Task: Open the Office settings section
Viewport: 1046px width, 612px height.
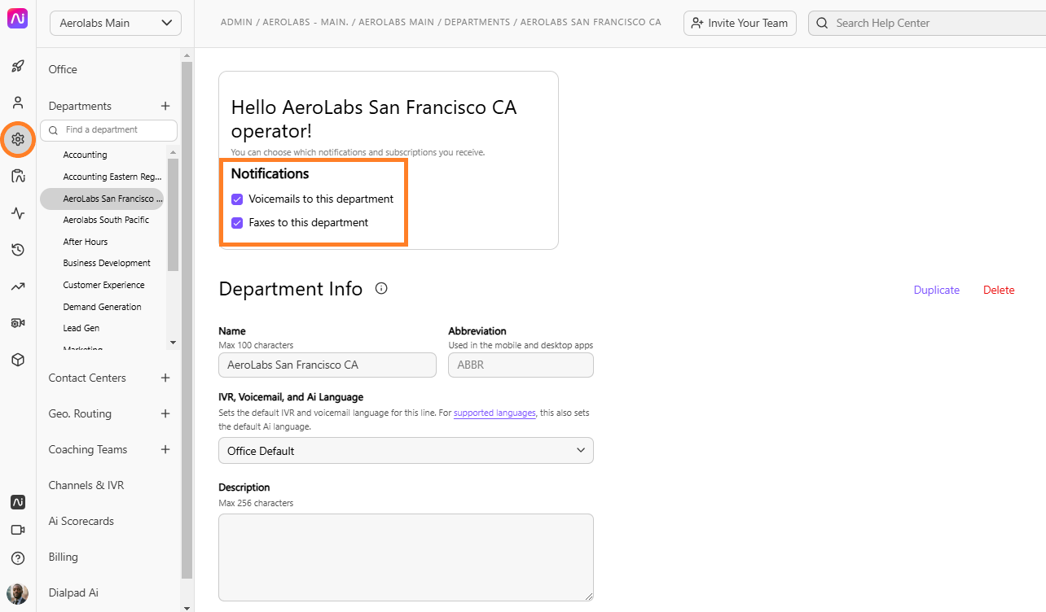Action: click(x=63, y=69)
